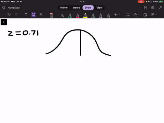This screenshot has width=164, height=123.
Task: Tap the red screen recording indicator
Action: click(x=141, y=2)
